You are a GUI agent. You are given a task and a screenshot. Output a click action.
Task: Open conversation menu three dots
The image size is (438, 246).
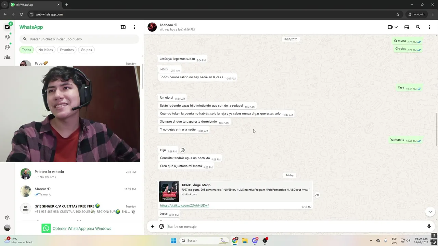[x=429, y=27]
